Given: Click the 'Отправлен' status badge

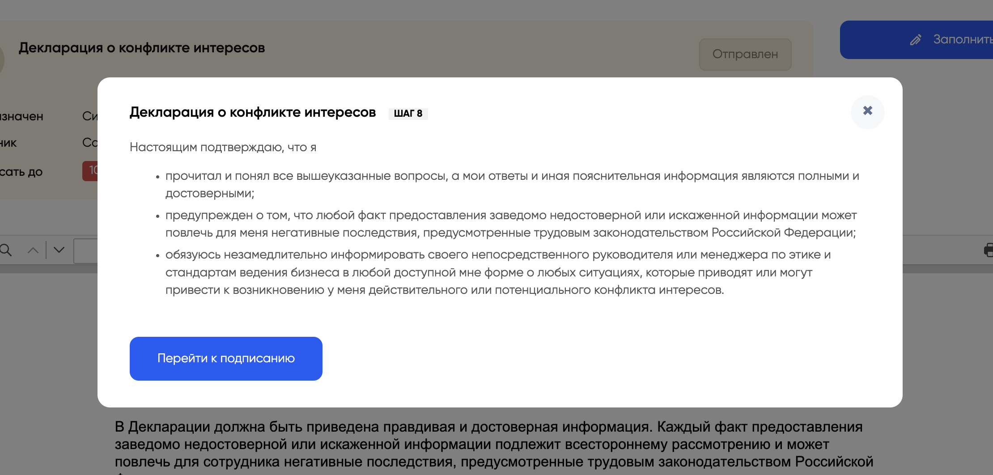Looking at the screenshot, I should pyautogui.click(x=745, y=54).
